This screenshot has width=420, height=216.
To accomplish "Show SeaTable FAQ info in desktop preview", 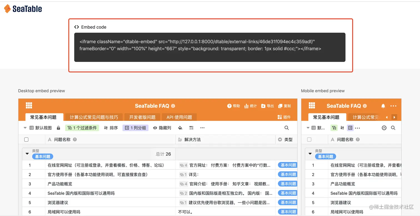I will click(173, 106).
